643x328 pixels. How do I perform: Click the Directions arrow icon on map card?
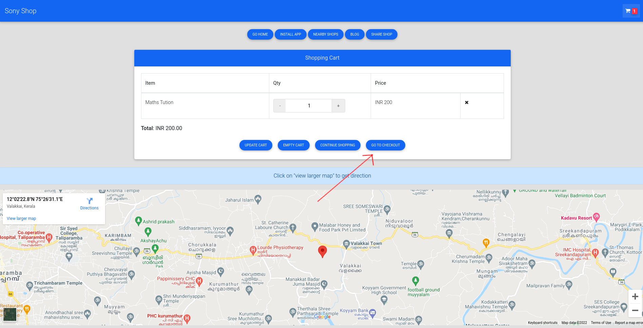click(x=90, y=201)
